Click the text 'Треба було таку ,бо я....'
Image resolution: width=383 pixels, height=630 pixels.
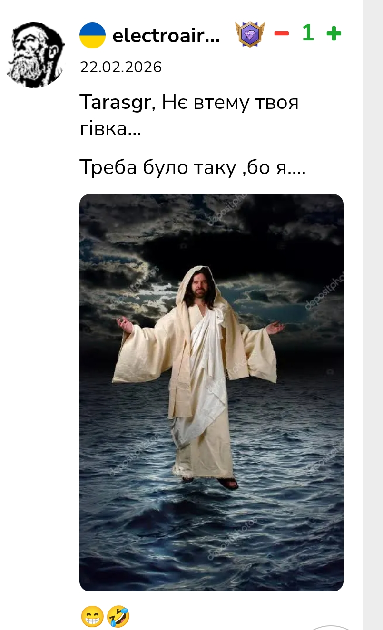[192, 168]
